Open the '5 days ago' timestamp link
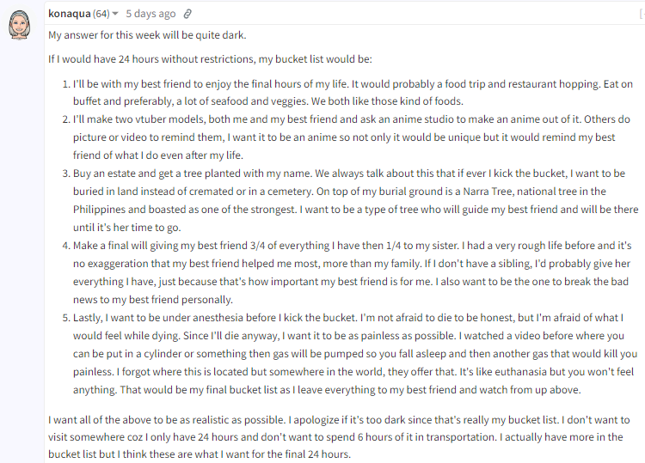Viewport: 645px width, 463px height. pos(150,14)
